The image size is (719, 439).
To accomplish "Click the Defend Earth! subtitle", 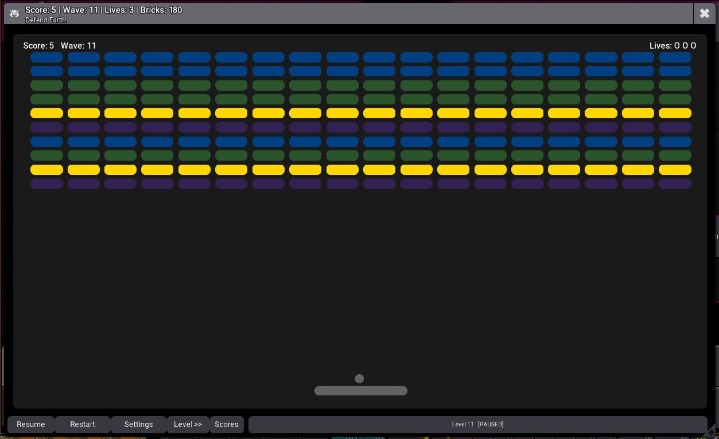I will pyautogui.click(x=46, y=20).
